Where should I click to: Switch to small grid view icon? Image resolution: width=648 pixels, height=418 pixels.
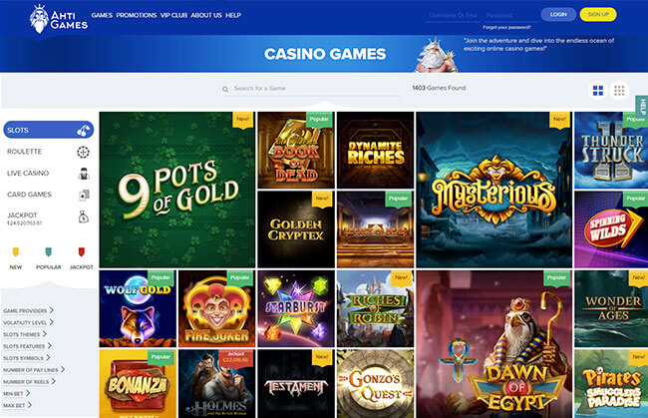pyautogui.click(x=619, y=90)
